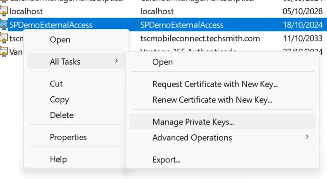Click tscmobileconnect.techsmith.com issuer cell
327x179 pixels.
(200, 38)
